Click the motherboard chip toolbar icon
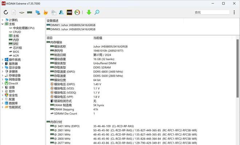 [x=22, y=12]
